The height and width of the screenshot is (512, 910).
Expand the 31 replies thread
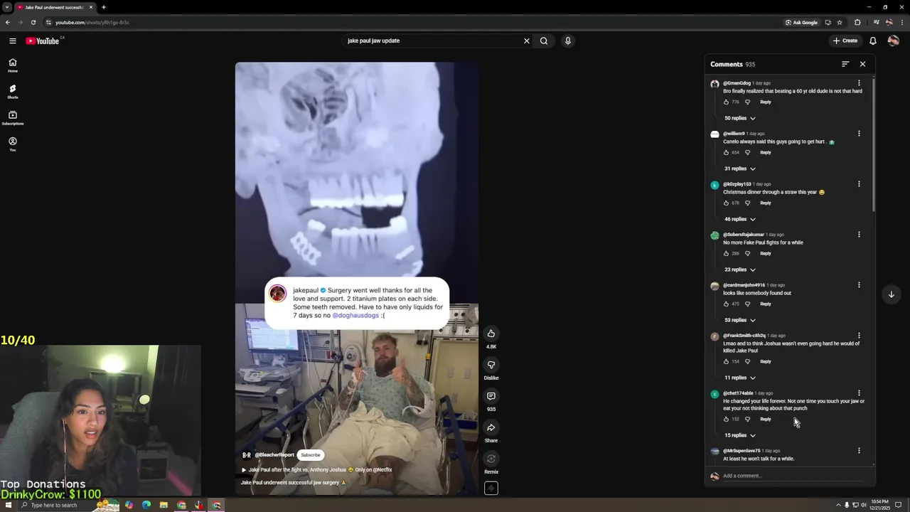[740, 169]
